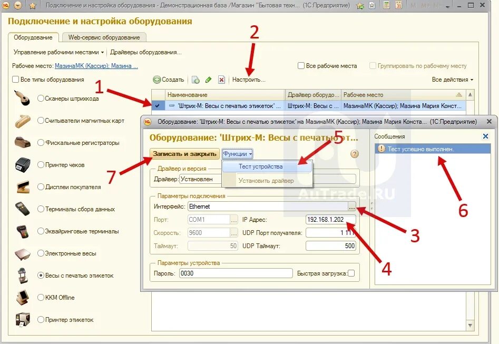Click the Создать green plus icon
This screenshot has height=344, width=499.
pyautogui.click(x=156, y=80)
